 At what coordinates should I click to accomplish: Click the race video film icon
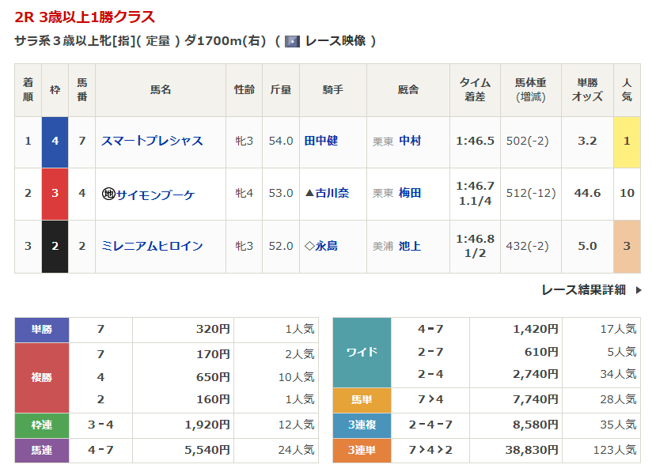292,41
